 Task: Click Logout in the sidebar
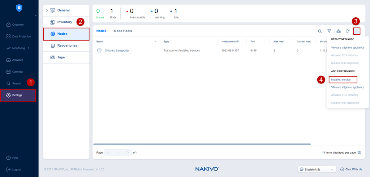[13, 169]
